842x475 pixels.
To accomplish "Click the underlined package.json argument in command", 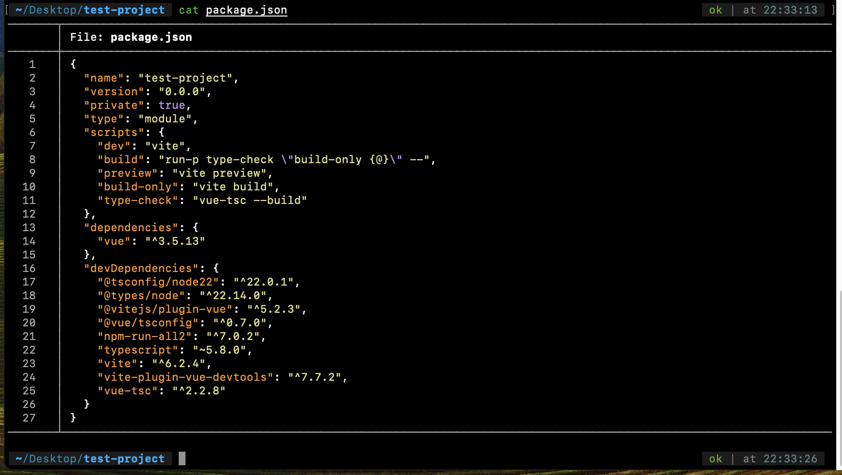I will [x=246, y=10].
